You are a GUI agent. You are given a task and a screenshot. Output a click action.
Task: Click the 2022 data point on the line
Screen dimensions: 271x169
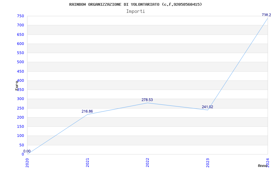(147, 103)
